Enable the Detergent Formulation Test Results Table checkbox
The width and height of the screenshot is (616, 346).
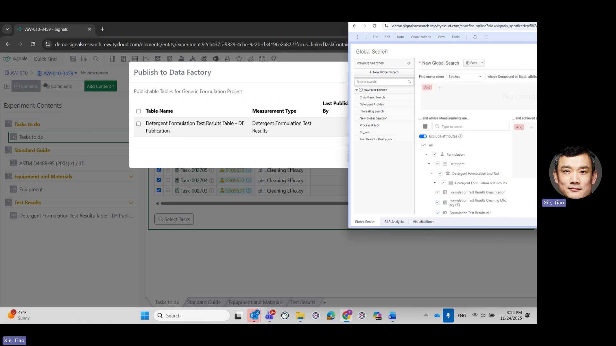click(139, 124)
